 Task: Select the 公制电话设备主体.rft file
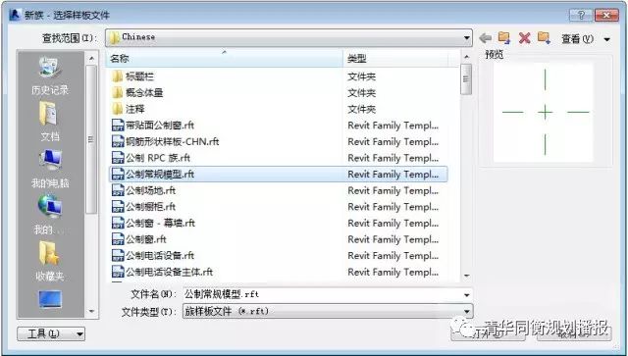click(x=162, y=272)
